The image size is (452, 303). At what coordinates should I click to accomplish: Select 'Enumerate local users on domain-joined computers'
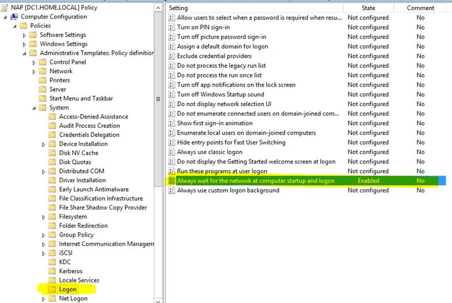(x=247, y=133)
